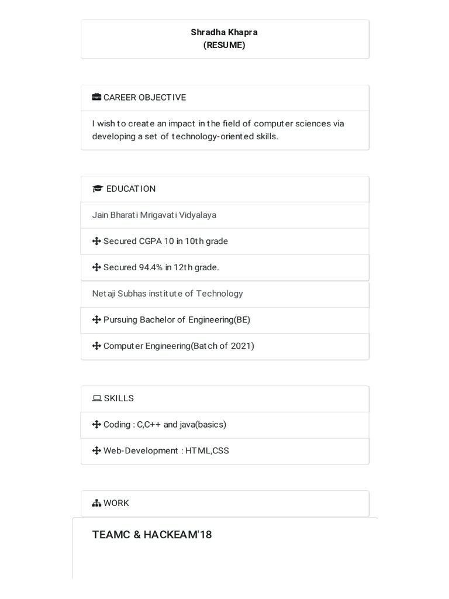Image resolution: width=449 pixels, height=599 pixels.
Task: Click the laptop icon beside Skills
Action: coord(97,398)
